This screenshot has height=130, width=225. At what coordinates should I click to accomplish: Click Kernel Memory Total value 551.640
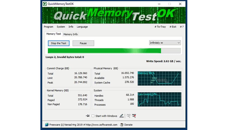click(x=83, y=95)
